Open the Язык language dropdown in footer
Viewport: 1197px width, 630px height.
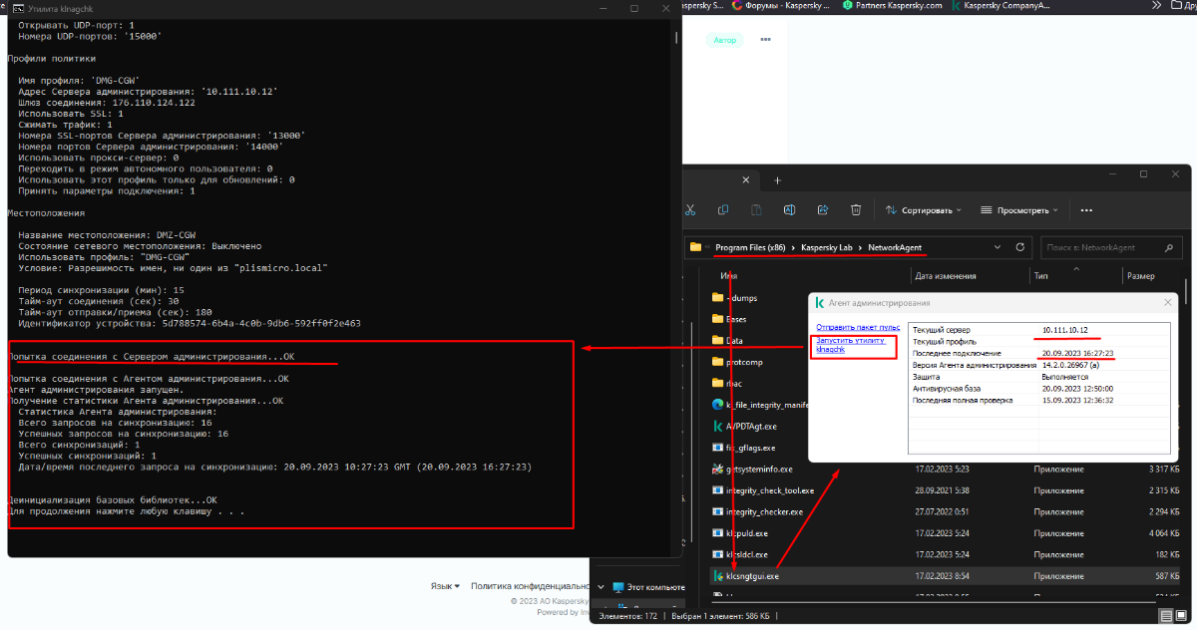click(445, 587)
